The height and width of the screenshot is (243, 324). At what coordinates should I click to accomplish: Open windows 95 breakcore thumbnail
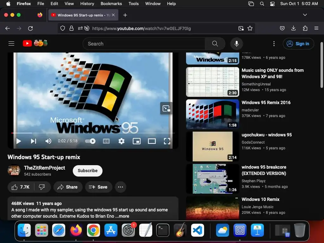coord(213,179)
